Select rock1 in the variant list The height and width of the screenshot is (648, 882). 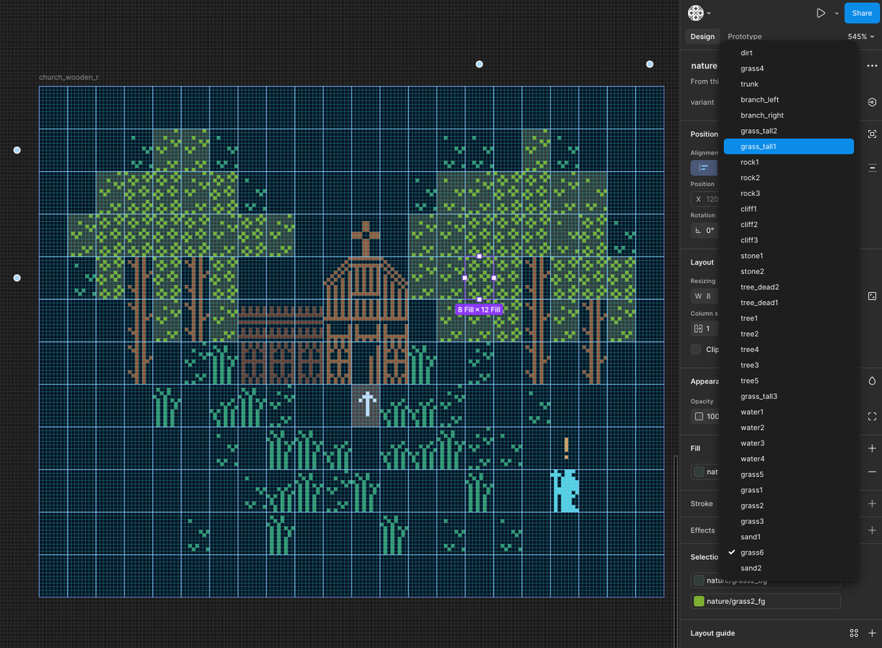[x=789, y=162]
